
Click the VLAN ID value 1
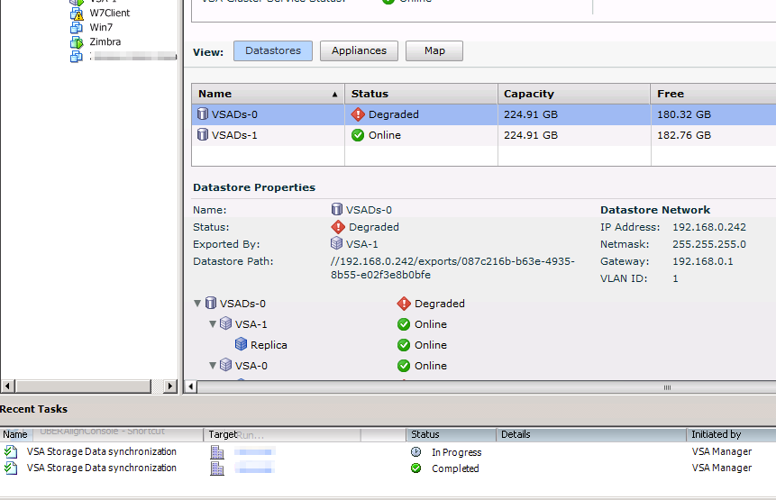pyautogui.click(x=675, y=278)
